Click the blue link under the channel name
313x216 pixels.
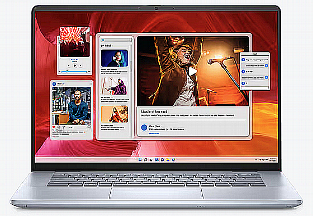(x=154, y=134)
